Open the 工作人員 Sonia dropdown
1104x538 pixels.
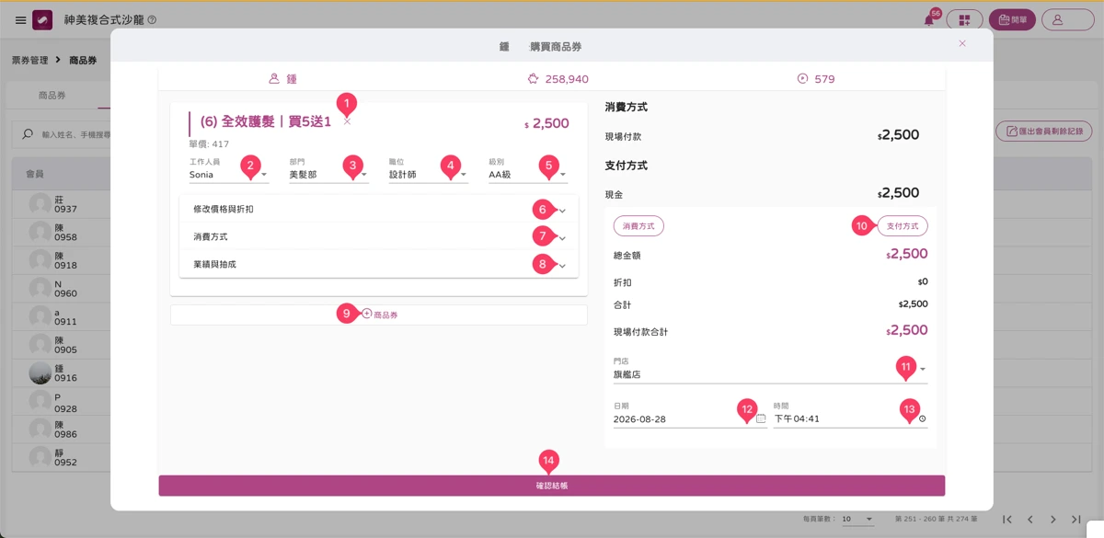229,174
